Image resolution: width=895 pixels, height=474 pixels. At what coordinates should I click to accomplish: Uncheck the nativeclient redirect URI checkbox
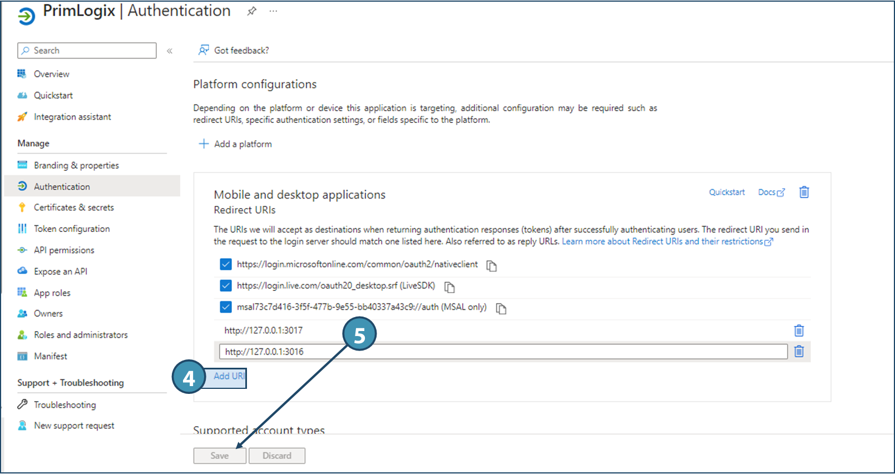226,264
